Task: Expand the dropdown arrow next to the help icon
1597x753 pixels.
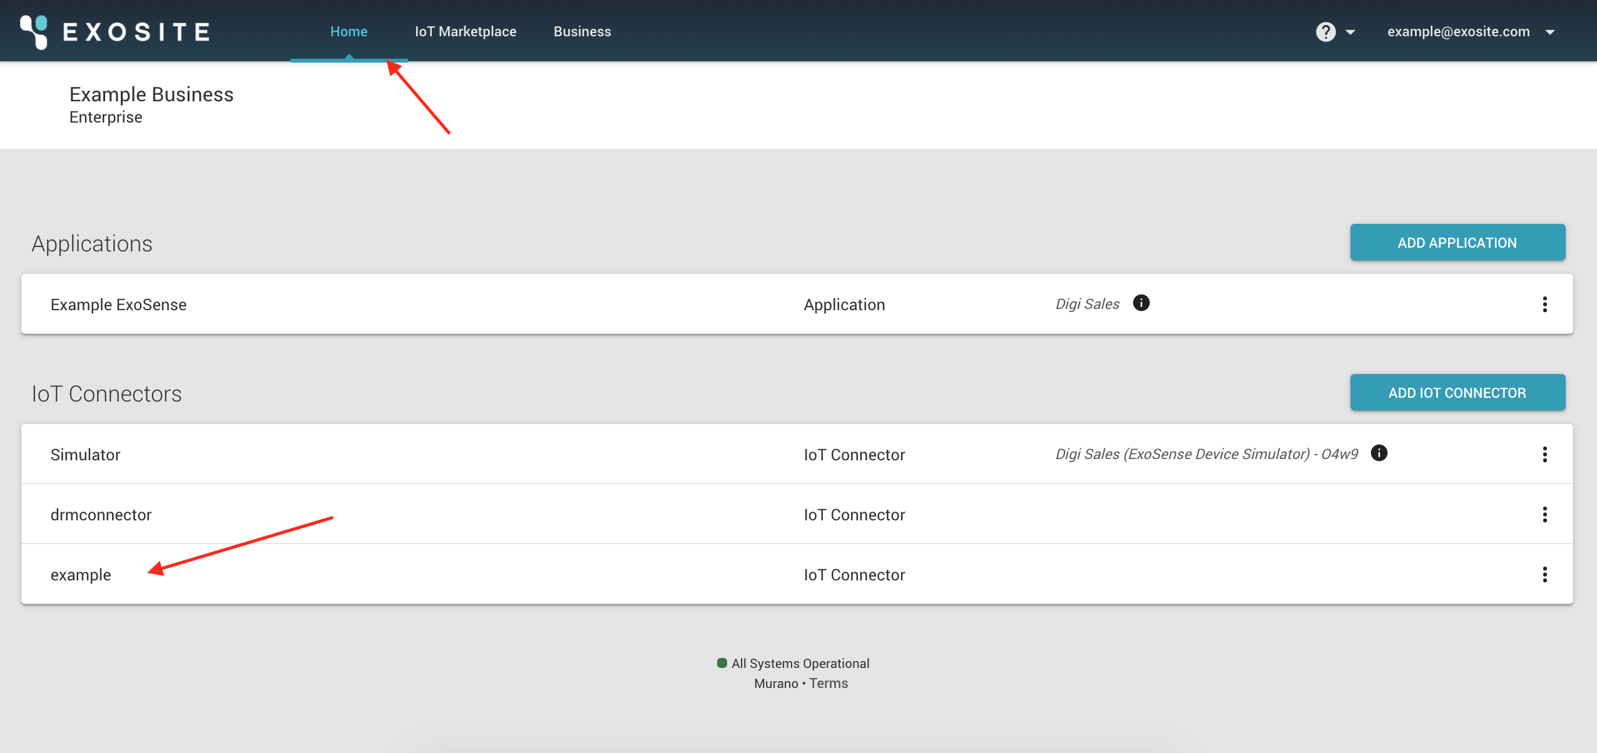Action: 1350,31
